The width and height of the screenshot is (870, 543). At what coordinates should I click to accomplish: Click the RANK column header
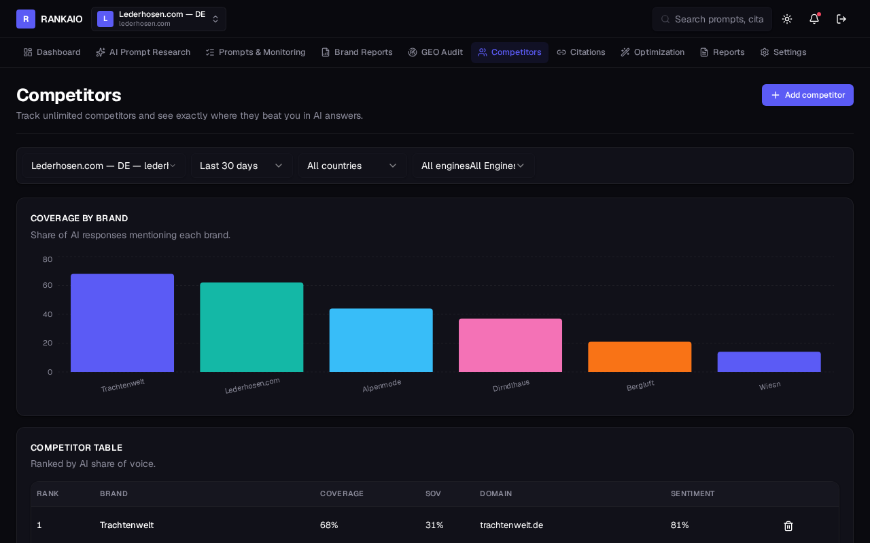click(x=48, y=493)
